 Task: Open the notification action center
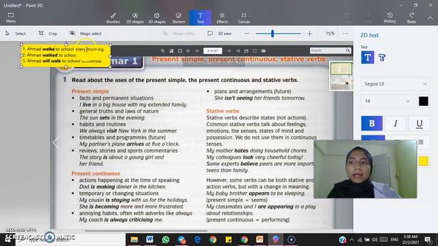(x=428, y=240)
